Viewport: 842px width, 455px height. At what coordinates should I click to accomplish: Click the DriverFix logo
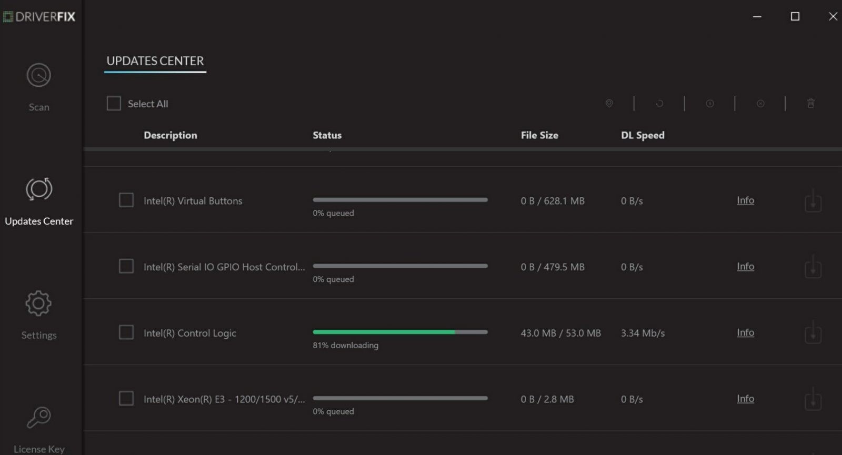coord(39,17)
